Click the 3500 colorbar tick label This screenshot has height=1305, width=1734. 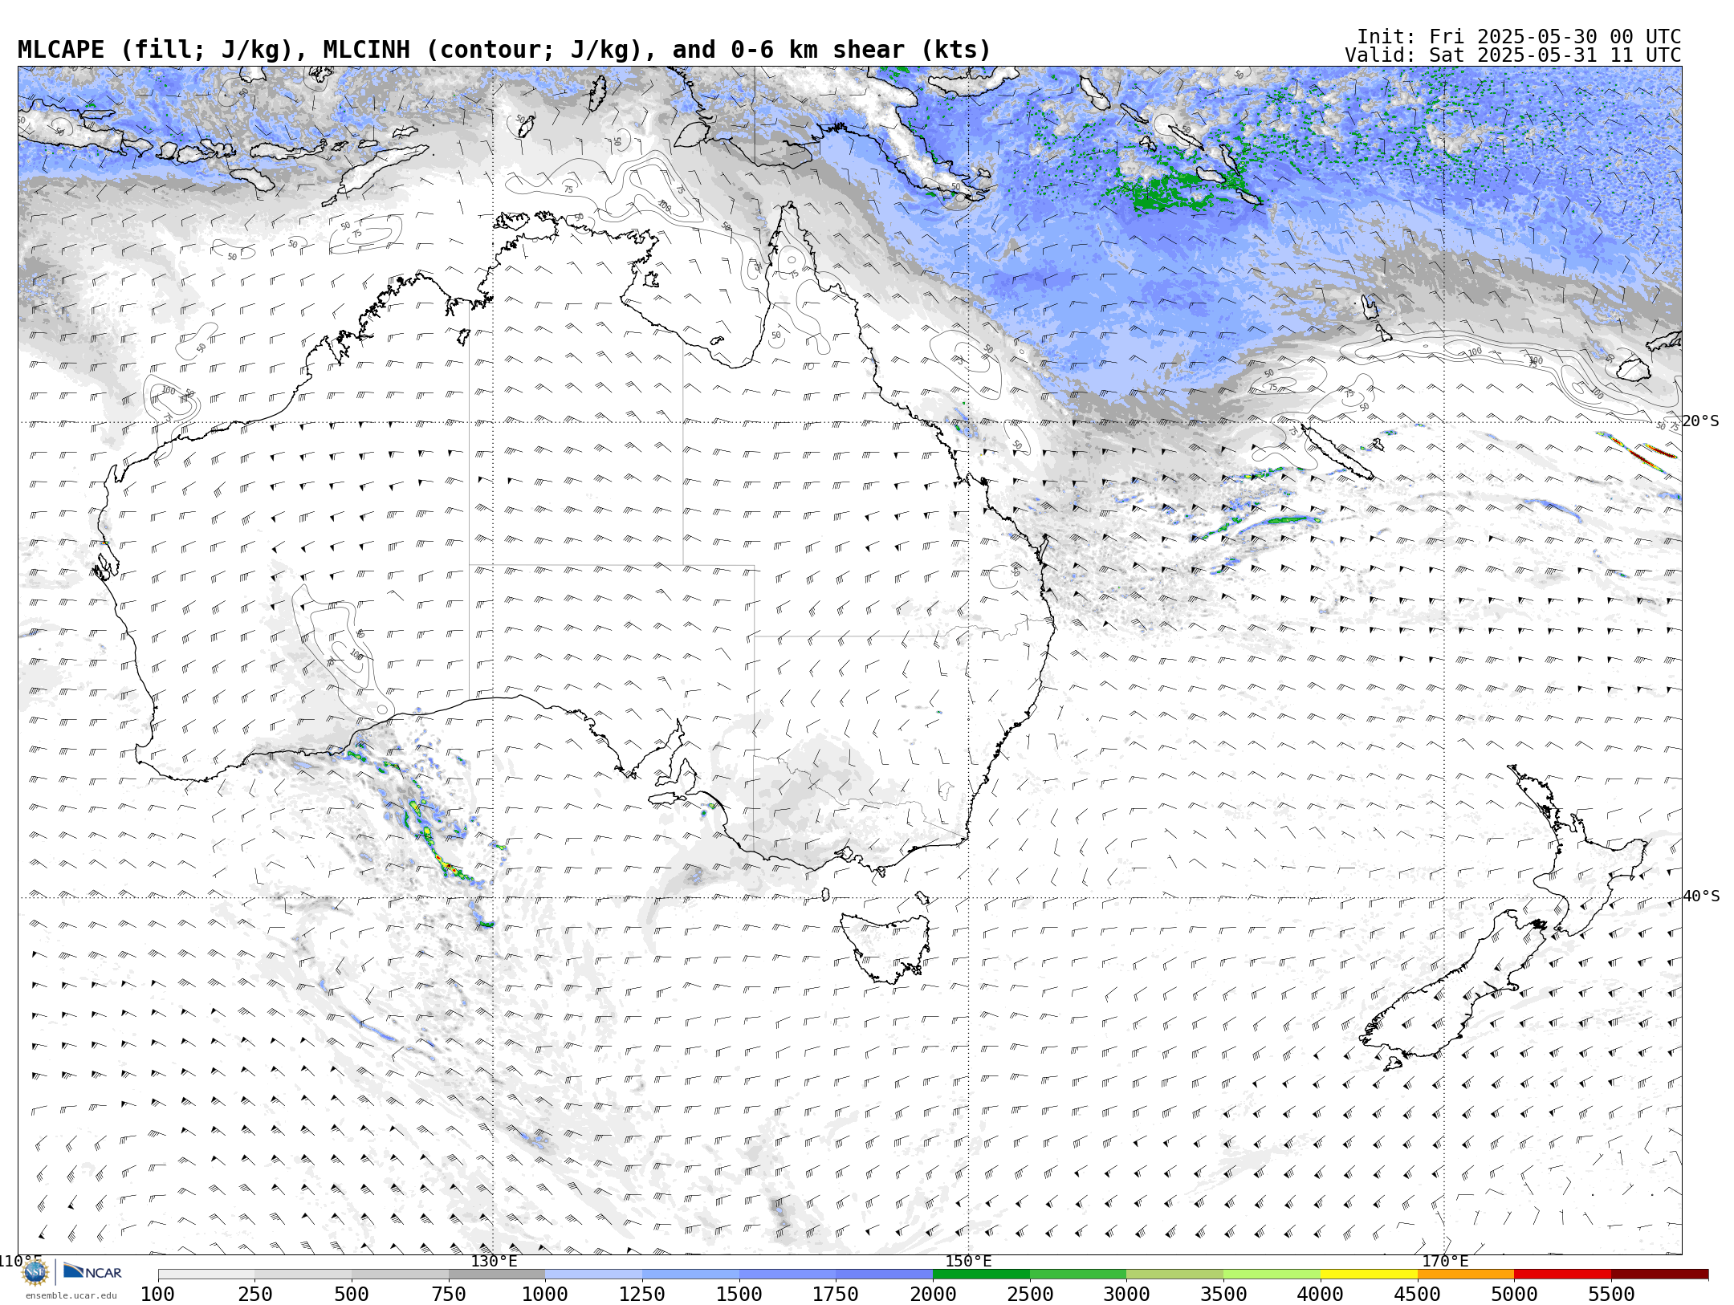click(x=1223, y=1294)
